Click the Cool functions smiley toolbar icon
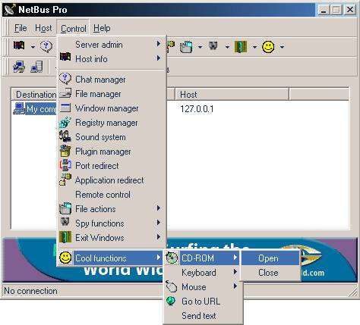Screen dimensions: 360x325 [x=268, y=47]
